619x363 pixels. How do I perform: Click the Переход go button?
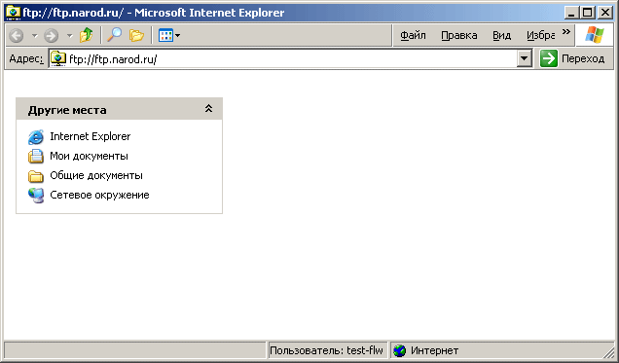point(572,59)
